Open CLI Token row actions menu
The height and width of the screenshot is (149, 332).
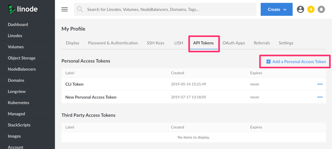(320, 84)
